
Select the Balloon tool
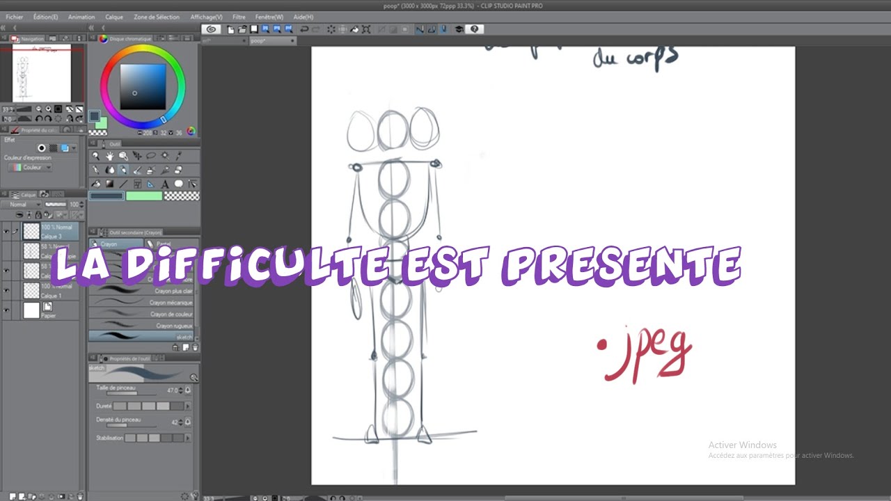(179, 184)
